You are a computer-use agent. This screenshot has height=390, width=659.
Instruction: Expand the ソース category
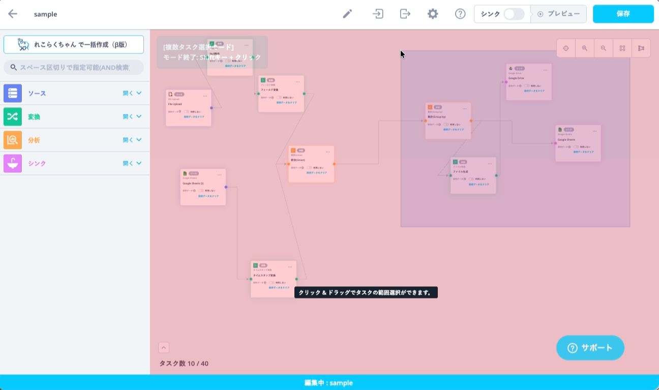click(132, 94)
